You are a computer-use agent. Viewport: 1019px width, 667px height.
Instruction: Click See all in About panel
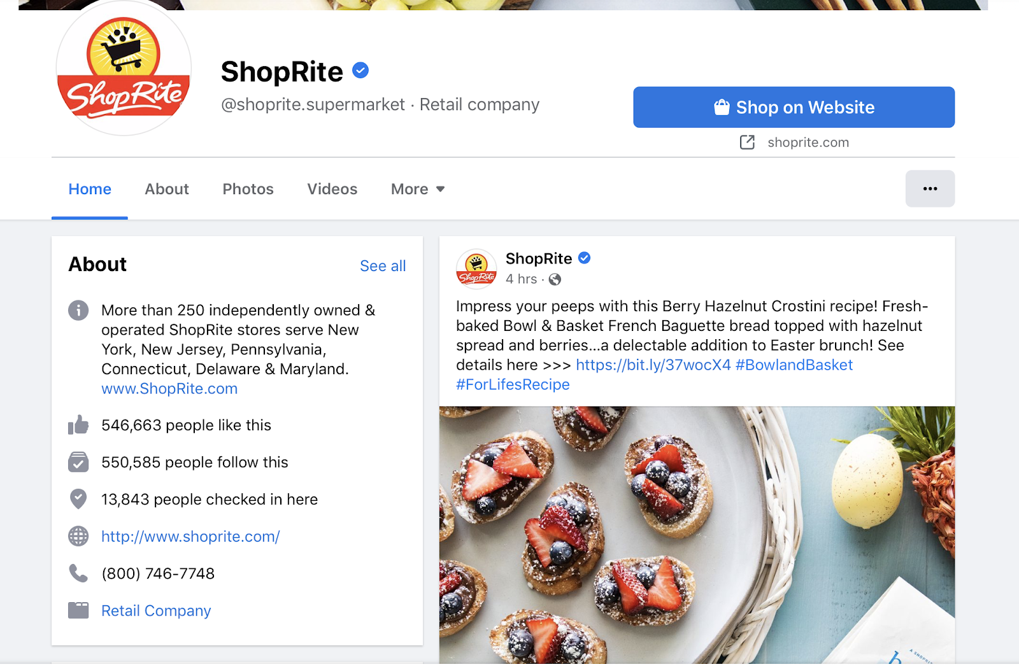(x=383, y=266)
